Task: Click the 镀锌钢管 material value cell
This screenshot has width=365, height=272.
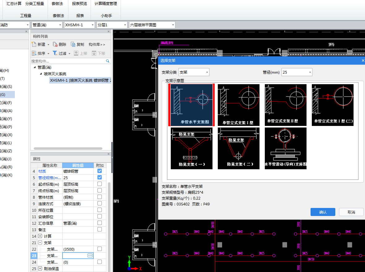Action: tap(78, 171)
